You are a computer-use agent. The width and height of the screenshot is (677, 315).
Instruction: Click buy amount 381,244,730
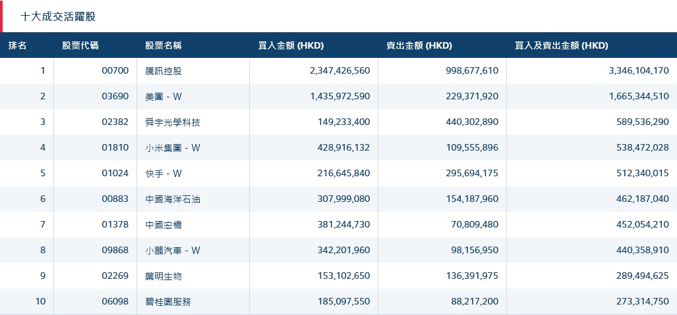click(x=343, y=224)
